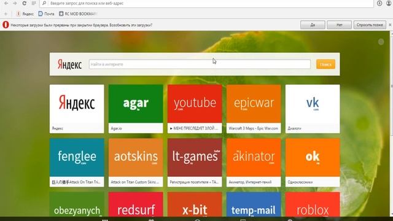Click the orange Поиск search button
Screen dimensions: 393x221
[x=325, y=64]
